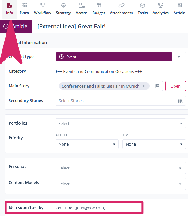Remove the Big Fair in Munich story
188x216 pixels.
click(x=144, y=86)
